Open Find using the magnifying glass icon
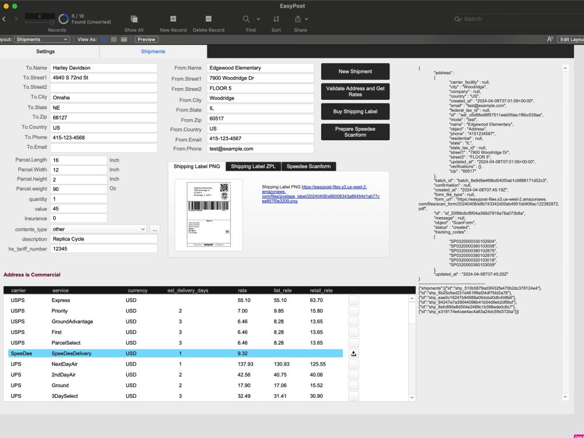Screen dimensions: 584x438 248,19
